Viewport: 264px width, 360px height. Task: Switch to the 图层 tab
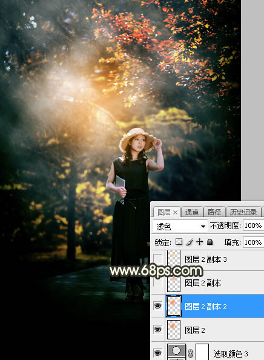click(x=163, y=212)
